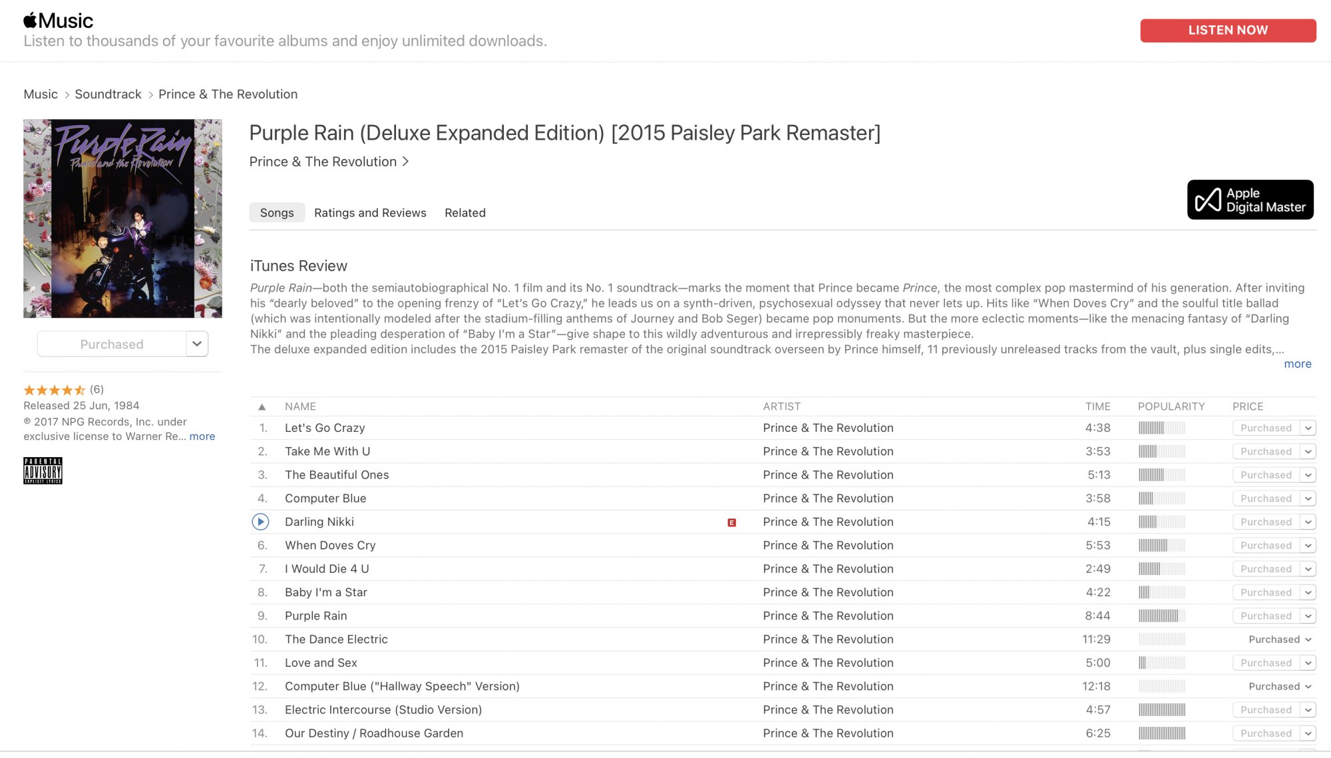Select track "I Would Die 4 U"
The image size is (1331, 758).
pos(327,569)
